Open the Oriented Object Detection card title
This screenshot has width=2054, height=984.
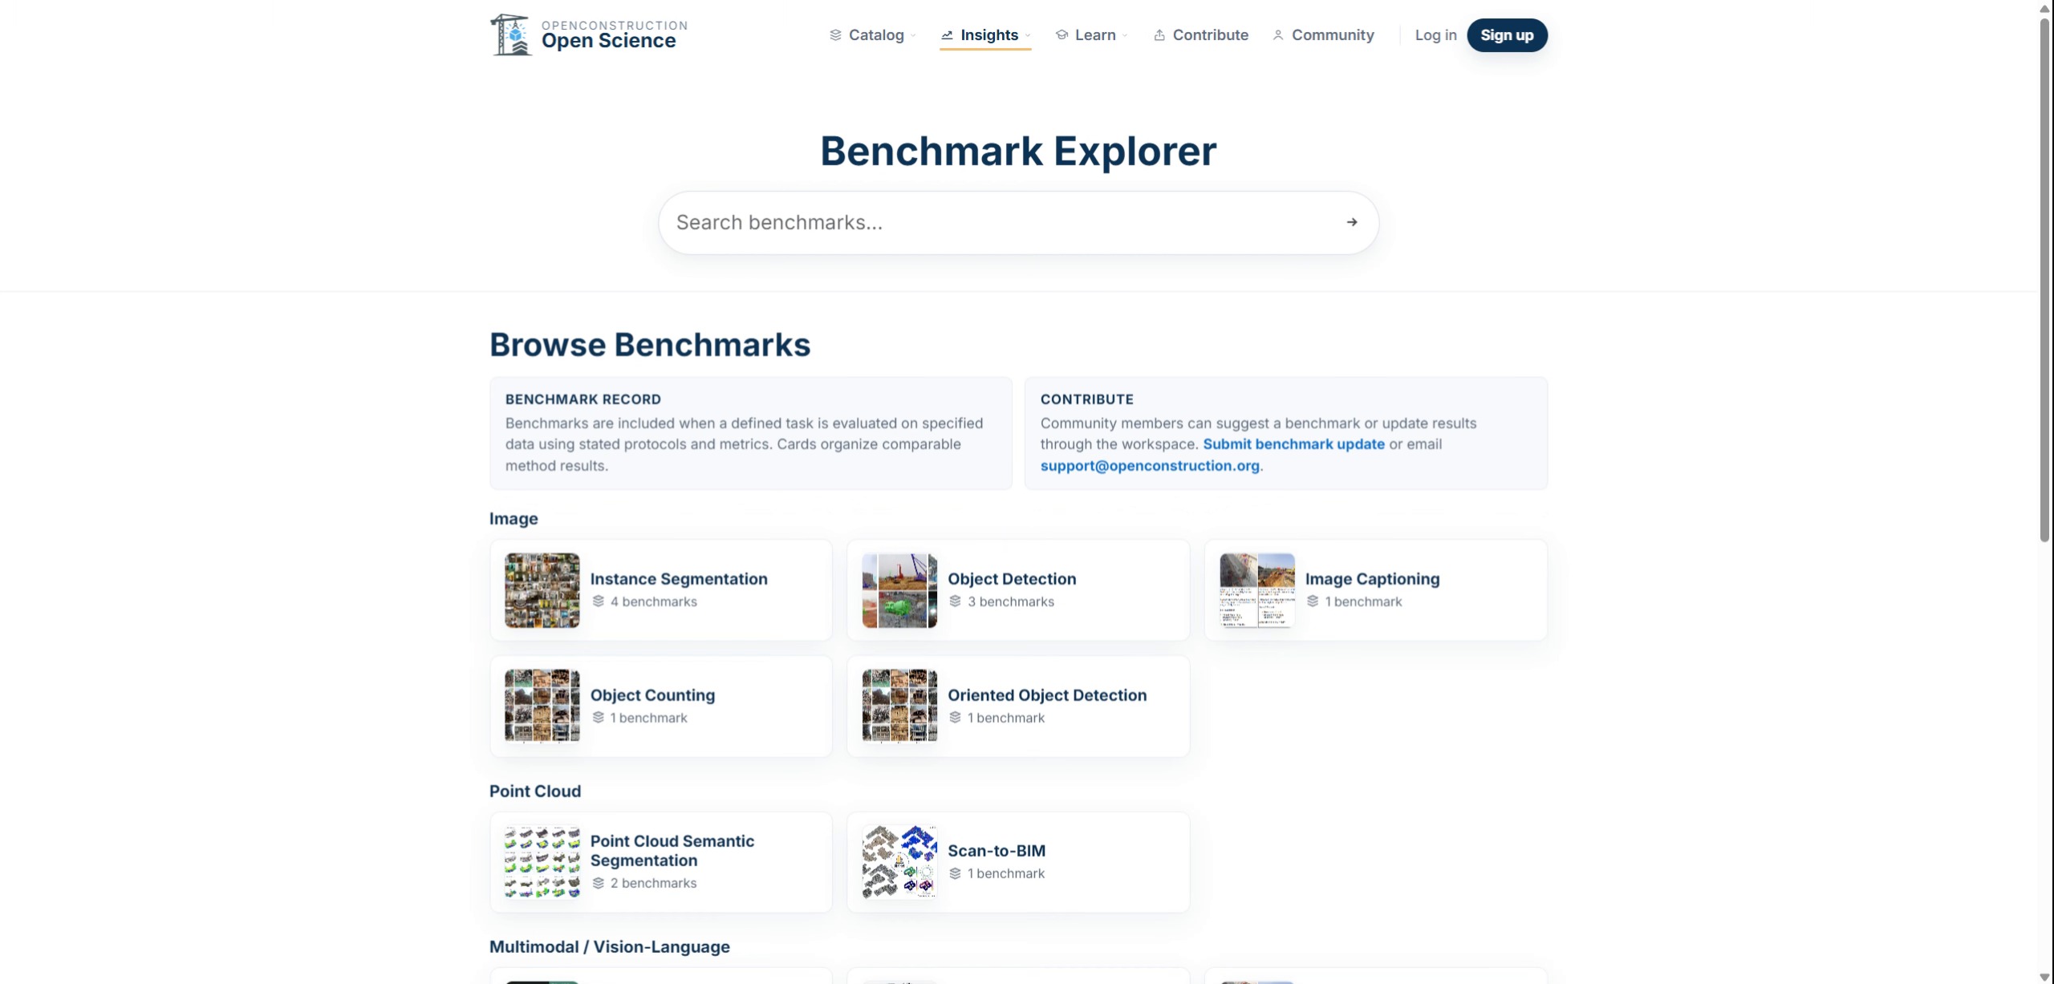1047,695
